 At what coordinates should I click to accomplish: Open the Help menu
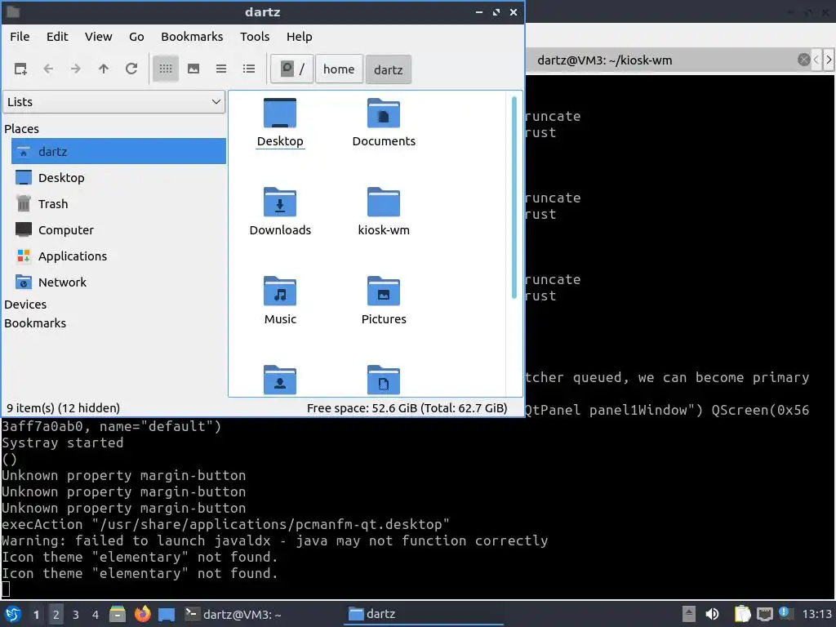point(299,37)
